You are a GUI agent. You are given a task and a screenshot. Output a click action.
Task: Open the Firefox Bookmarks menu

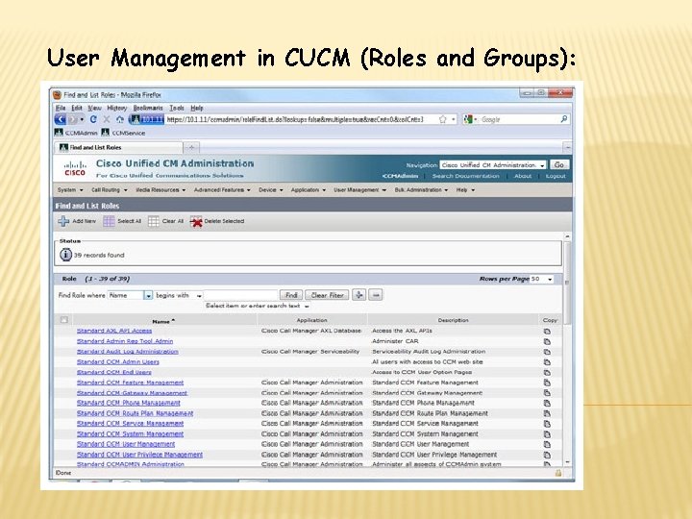click(x=148, y=108)
